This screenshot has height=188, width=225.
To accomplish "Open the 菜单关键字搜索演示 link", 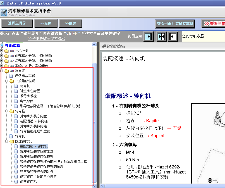I will pyautogui.click(x=46, y=39).
